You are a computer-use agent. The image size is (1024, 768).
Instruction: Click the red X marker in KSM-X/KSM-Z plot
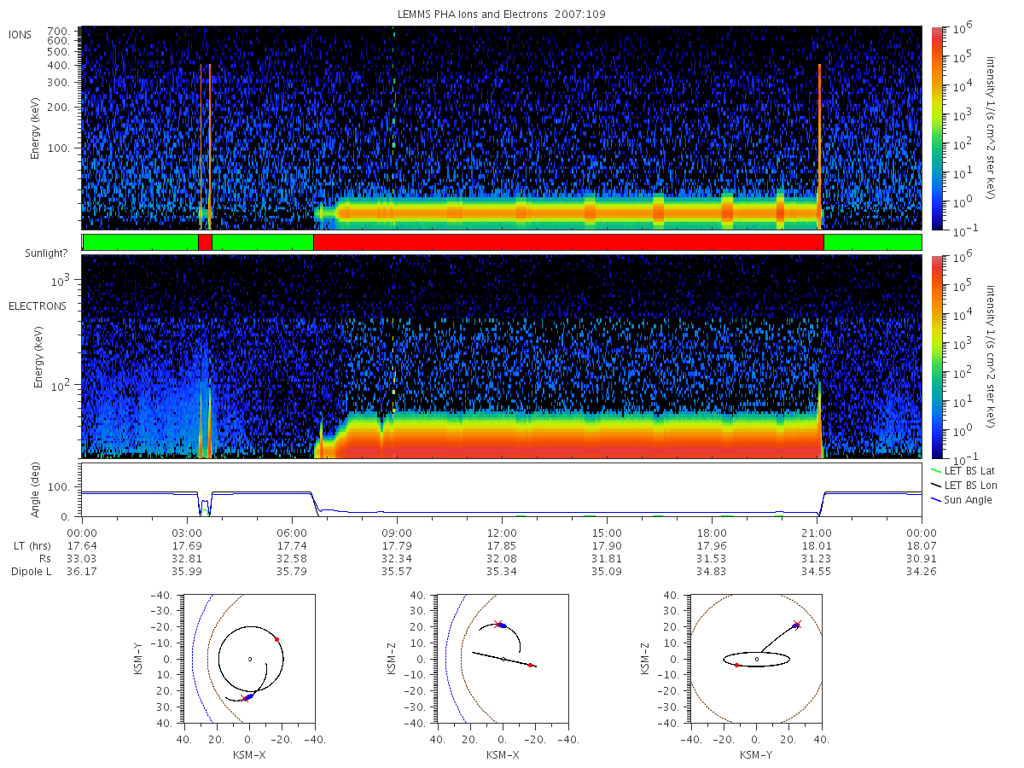point(498,624)
